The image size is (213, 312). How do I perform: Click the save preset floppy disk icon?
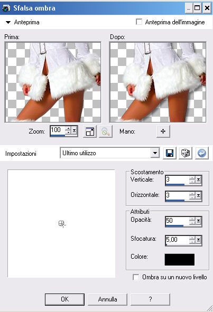(170, 153)
